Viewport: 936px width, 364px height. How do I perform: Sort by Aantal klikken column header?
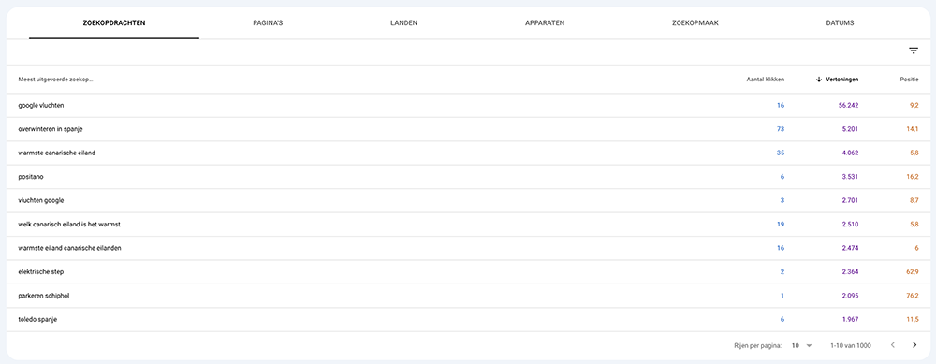[x=766, y=80]
